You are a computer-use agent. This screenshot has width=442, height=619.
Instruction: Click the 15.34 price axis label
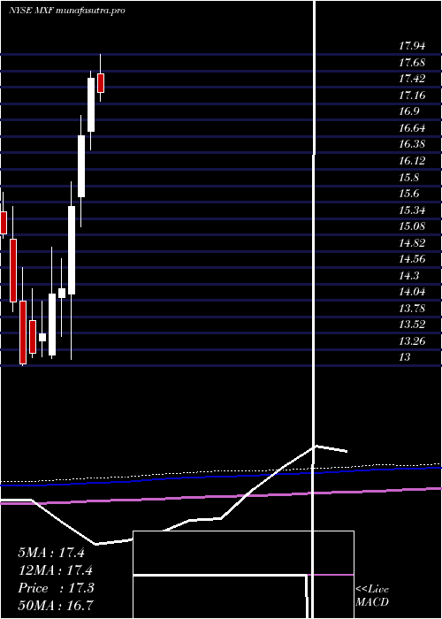coord(412,210)
